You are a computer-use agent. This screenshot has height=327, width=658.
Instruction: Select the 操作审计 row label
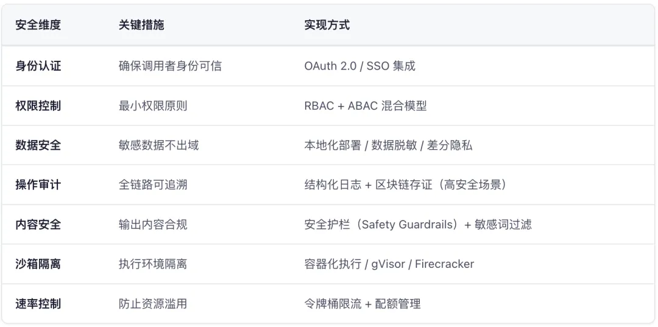tap(38, 185)
